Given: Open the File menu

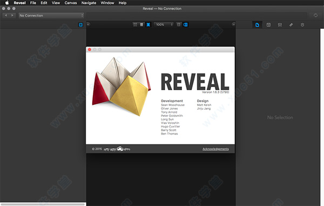Looking at the screenshot, I should click(x=33, y=3).
